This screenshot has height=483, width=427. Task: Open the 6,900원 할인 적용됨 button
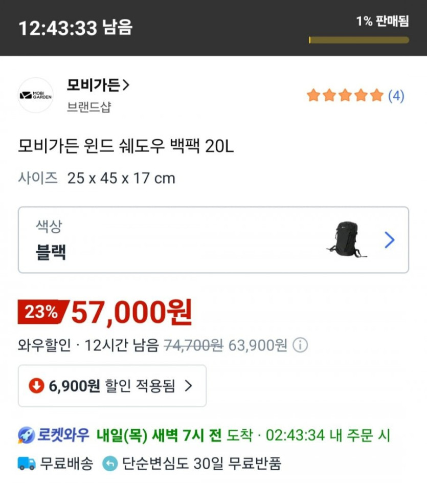(x=112, y=386)
